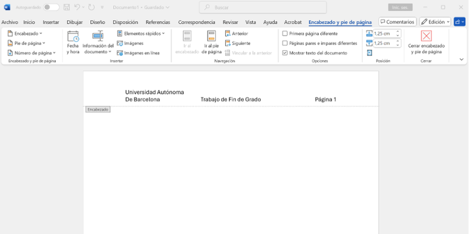
Task: Click footer bottom position value field
Action: tap(384, 43)
